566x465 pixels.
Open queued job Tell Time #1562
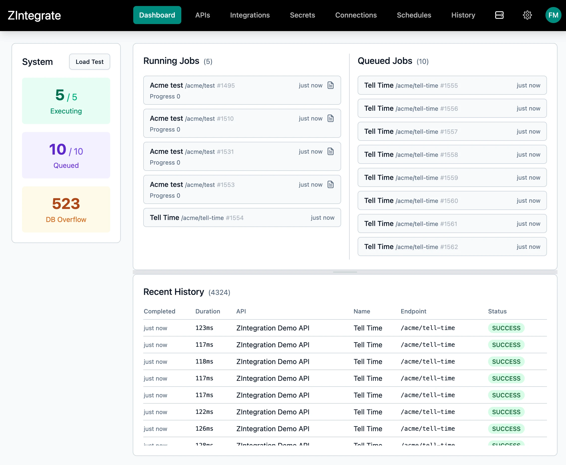click(452, 247)
